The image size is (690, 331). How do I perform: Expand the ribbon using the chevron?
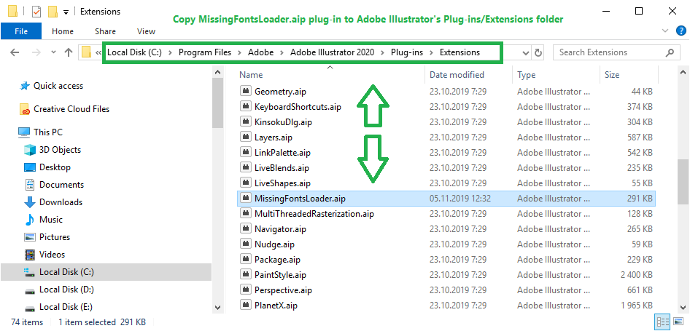[665, 31]
